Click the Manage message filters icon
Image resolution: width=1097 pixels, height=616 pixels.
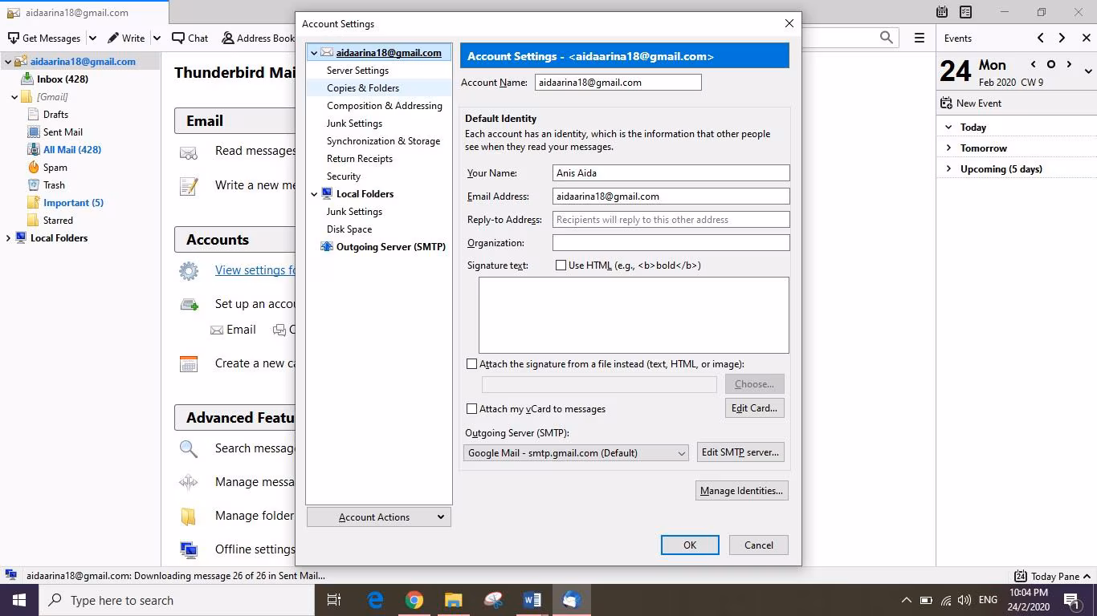(x=189, y=483)
